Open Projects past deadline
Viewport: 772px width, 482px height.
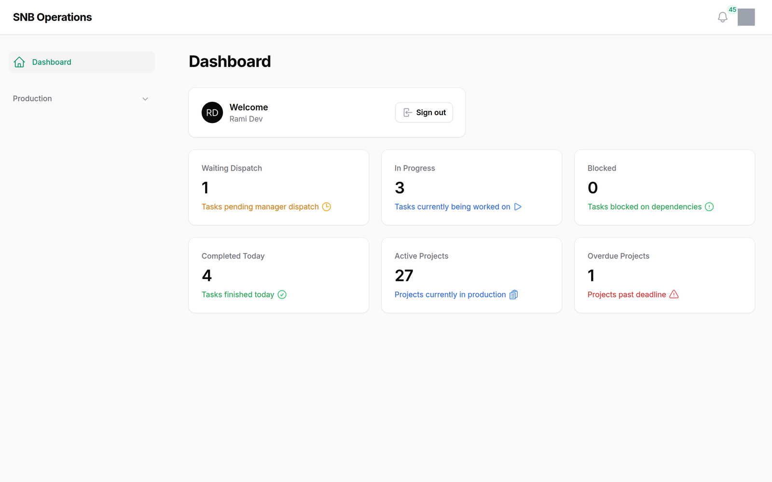tap(627, 295)
